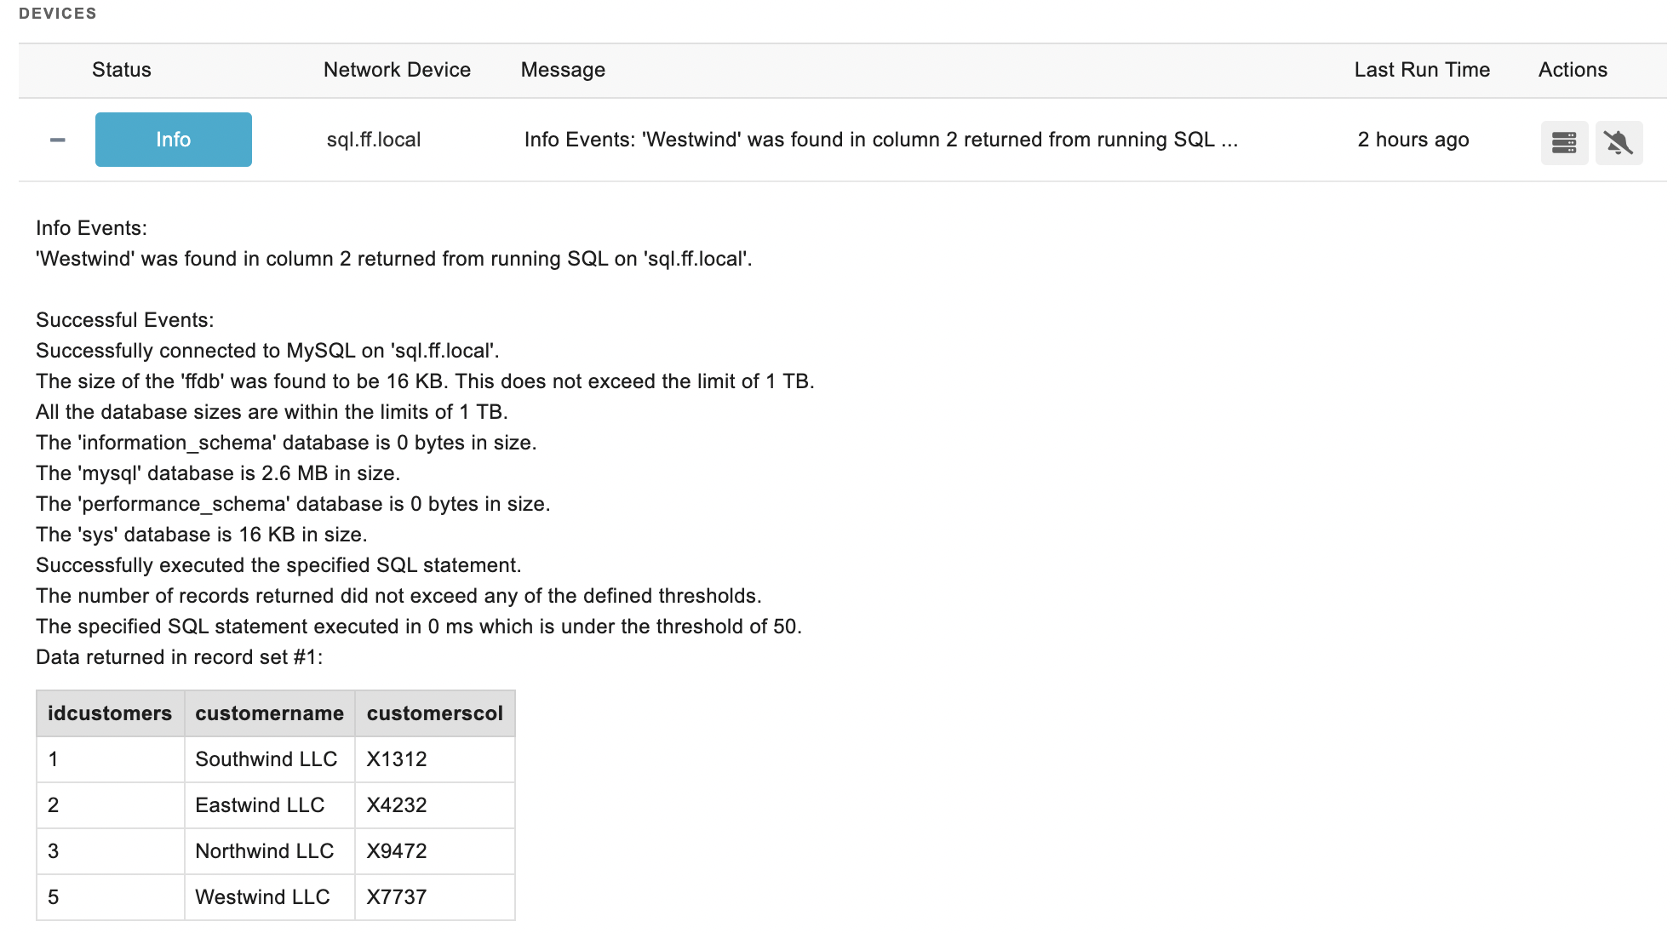Open the device details server icon
Viewport: 1679px width, 933px height.
coord(1564,142)
